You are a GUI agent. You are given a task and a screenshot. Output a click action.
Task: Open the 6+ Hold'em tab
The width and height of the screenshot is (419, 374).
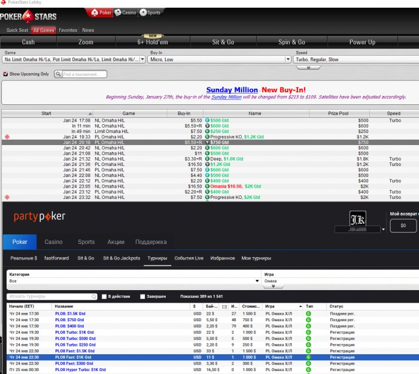click(153, 43)
